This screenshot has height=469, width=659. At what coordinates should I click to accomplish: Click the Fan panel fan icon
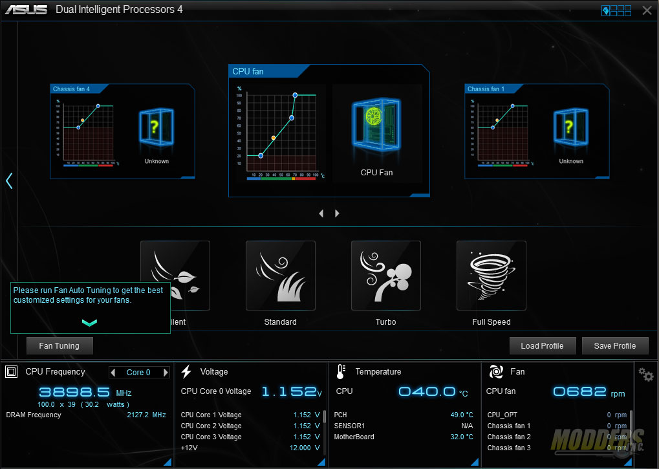[496, 371]
